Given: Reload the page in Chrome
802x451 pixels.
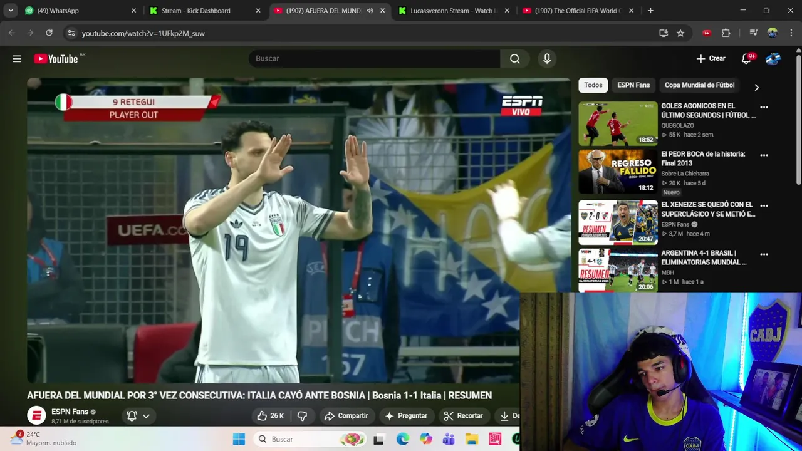Looking at the screenshot, I should [49, 33].
